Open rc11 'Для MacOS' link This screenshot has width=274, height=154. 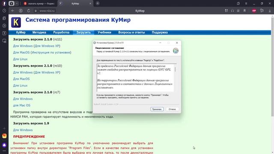21,53
